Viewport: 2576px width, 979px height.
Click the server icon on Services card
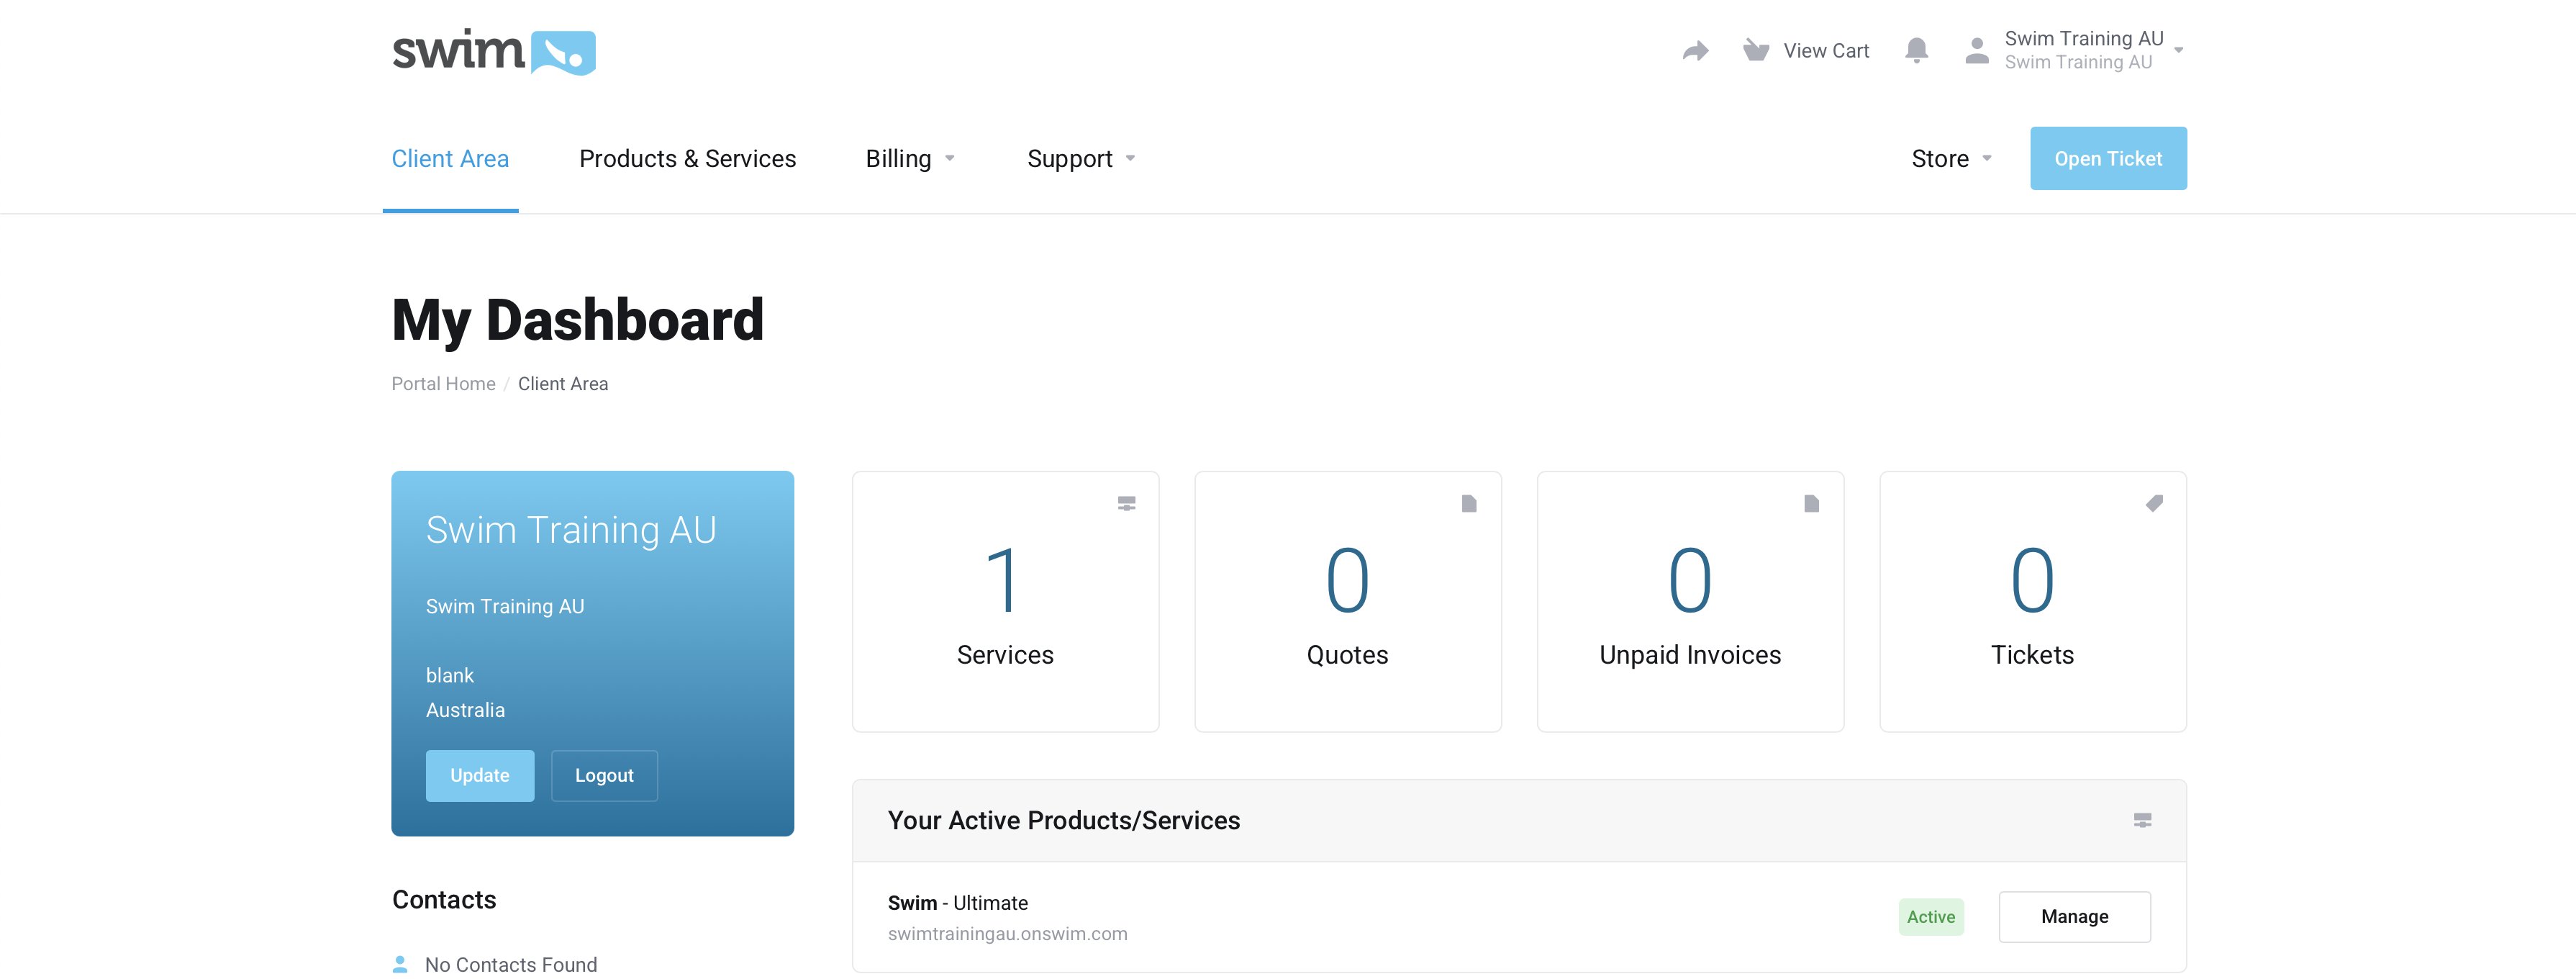pyautogui.click(x=1126, y=503)
